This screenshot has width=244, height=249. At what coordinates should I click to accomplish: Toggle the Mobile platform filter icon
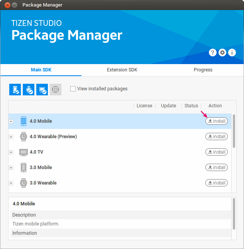pos(15,90)
